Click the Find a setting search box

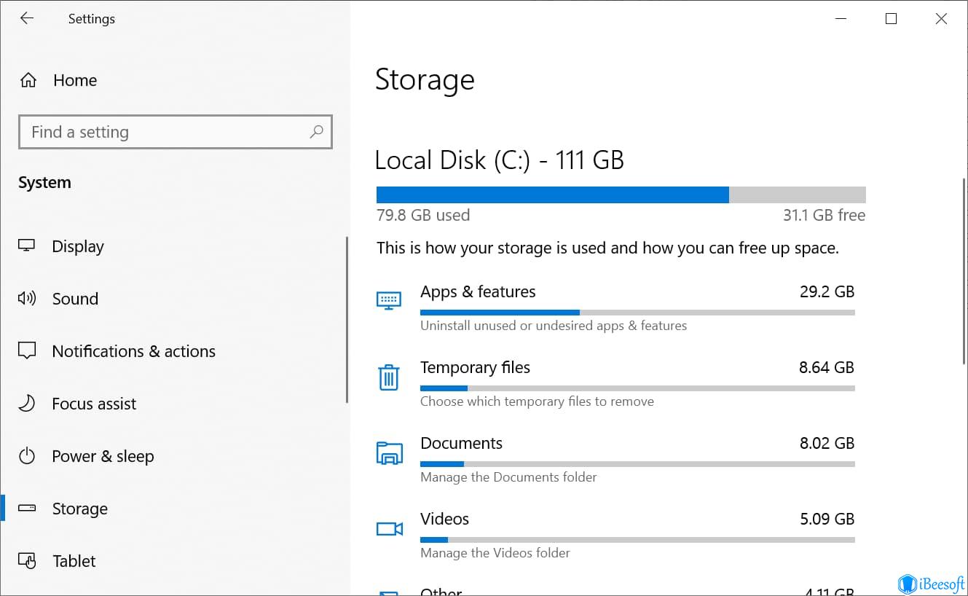pyautogui.click(x=176, y=132)
